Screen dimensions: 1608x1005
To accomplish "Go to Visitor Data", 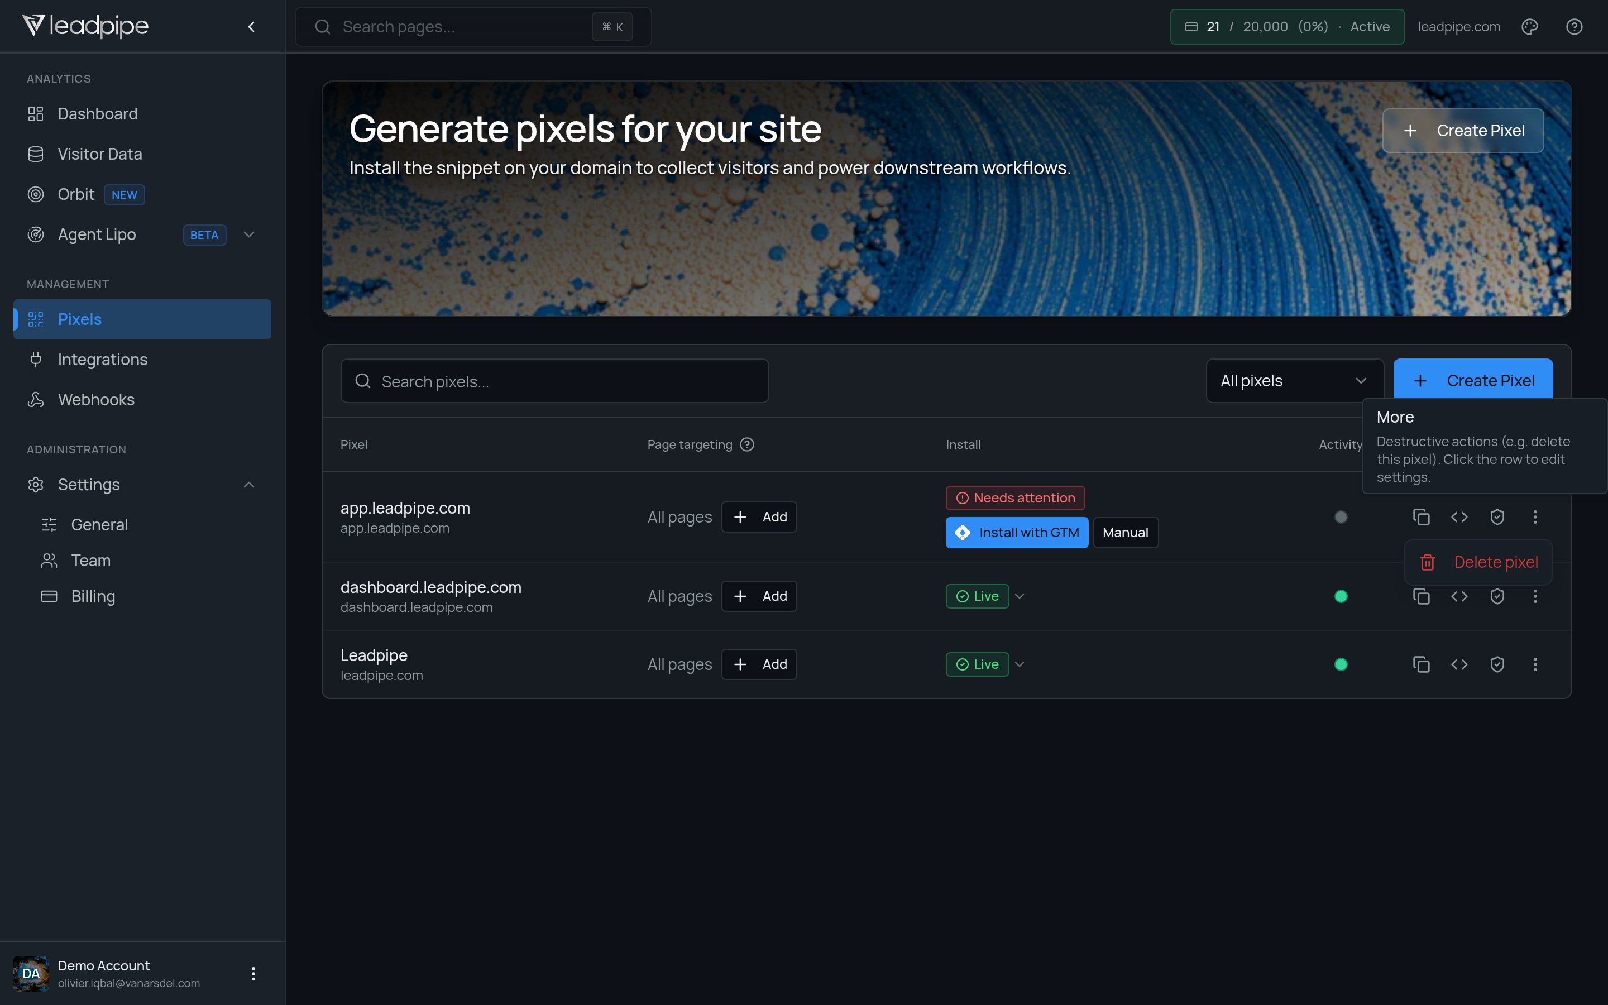I will [x=142, y=154].
